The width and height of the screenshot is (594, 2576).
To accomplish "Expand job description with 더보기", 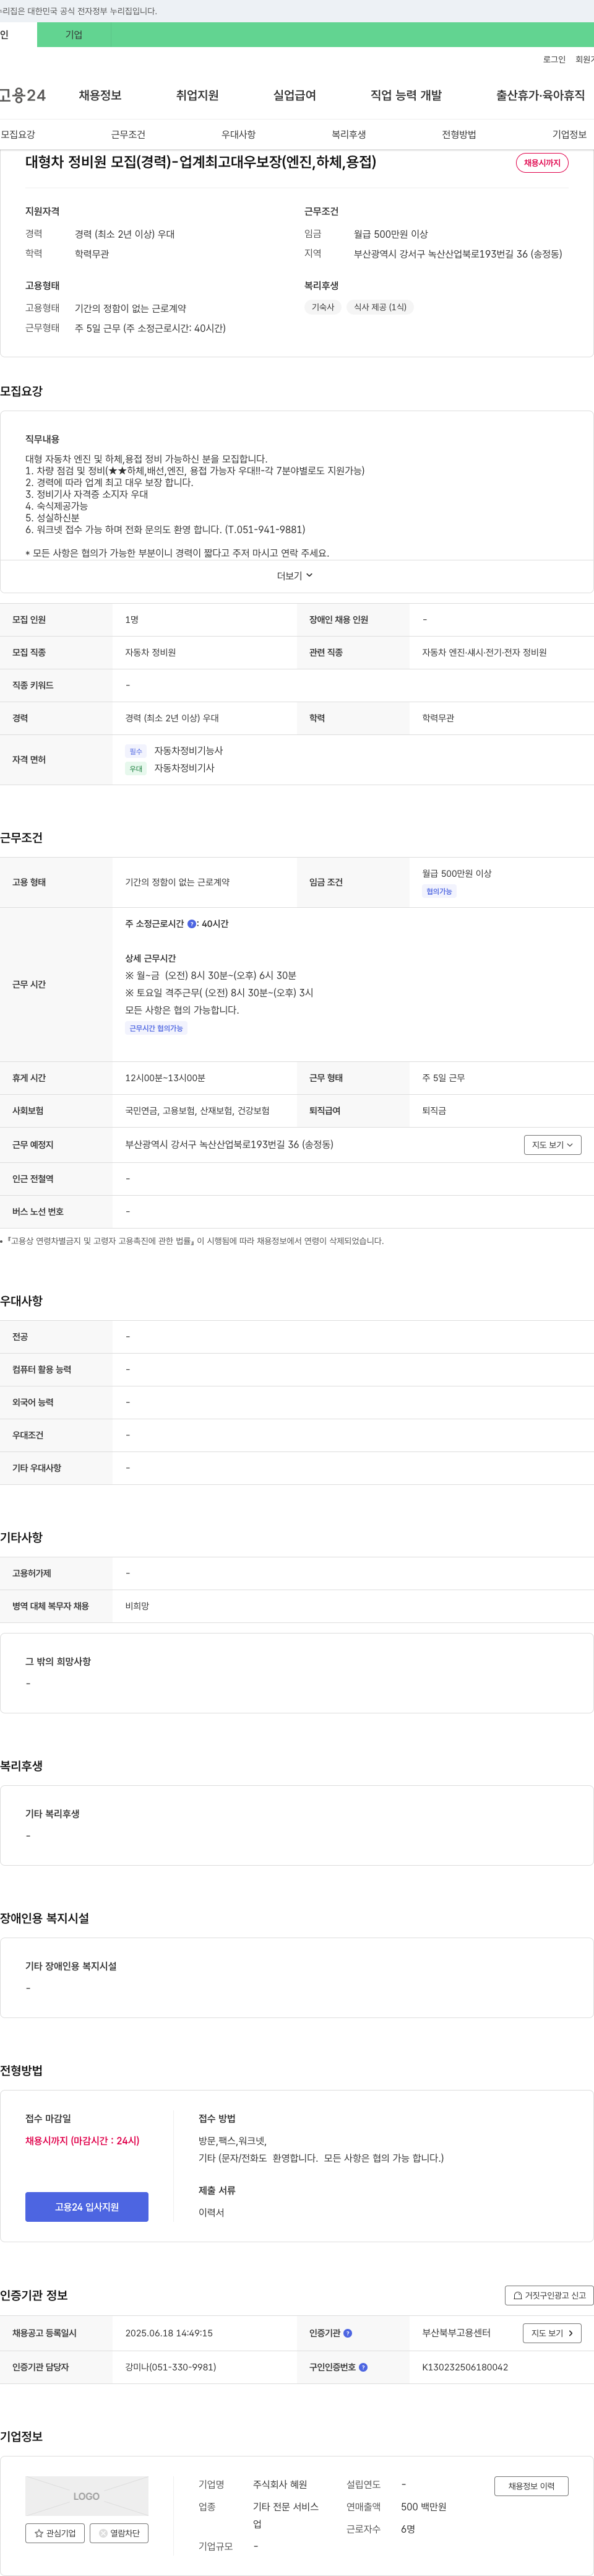I will pyautogui.click(x=295, y=576).
